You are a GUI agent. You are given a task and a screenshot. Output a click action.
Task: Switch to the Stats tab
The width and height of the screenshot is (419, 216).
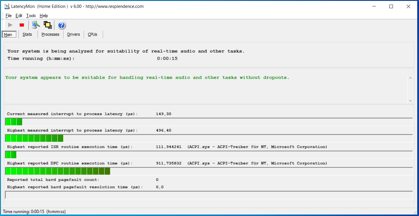click(27, 34)
